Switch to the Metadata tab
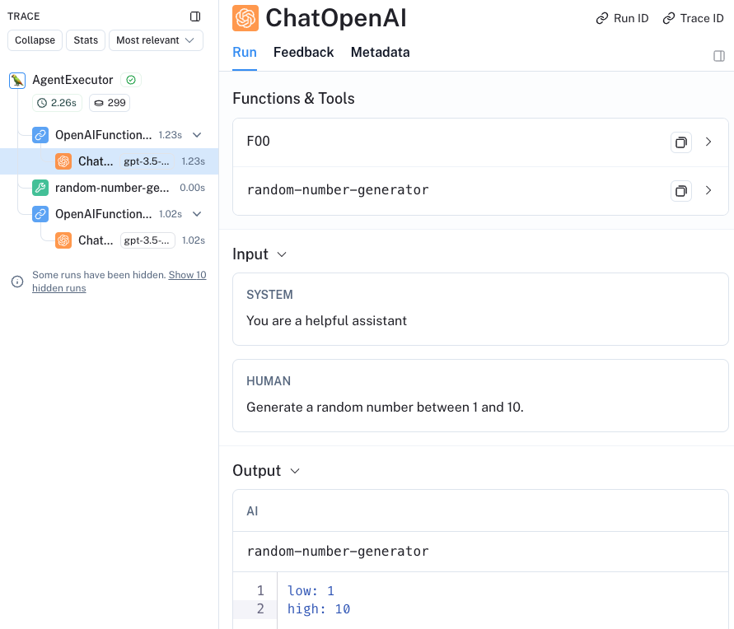Screen dimensions: 734x629 pos(380,53)
